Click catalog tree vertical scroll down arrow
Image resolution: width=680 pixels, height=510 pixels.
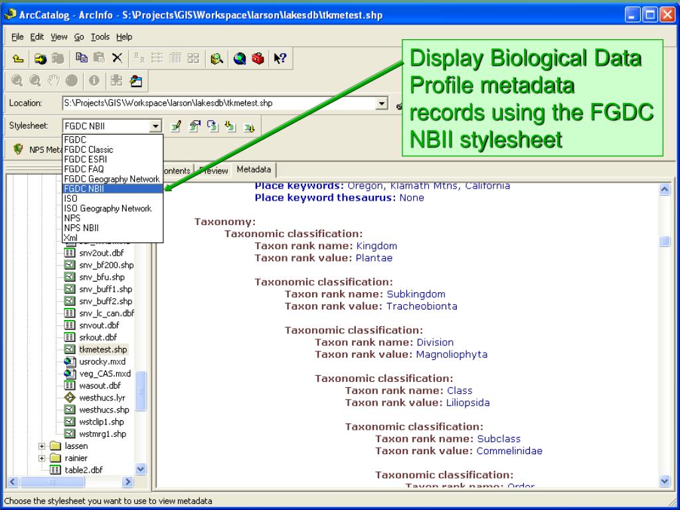pyautogui.click(x=141, y=469)
